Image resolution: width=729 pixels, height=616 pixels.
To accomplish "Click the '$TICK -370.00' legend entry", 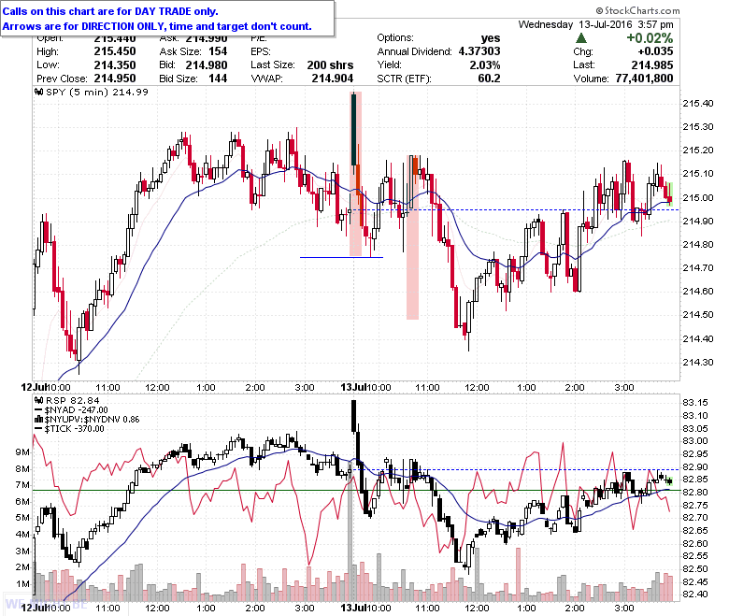I will click(x=75, y=429).
